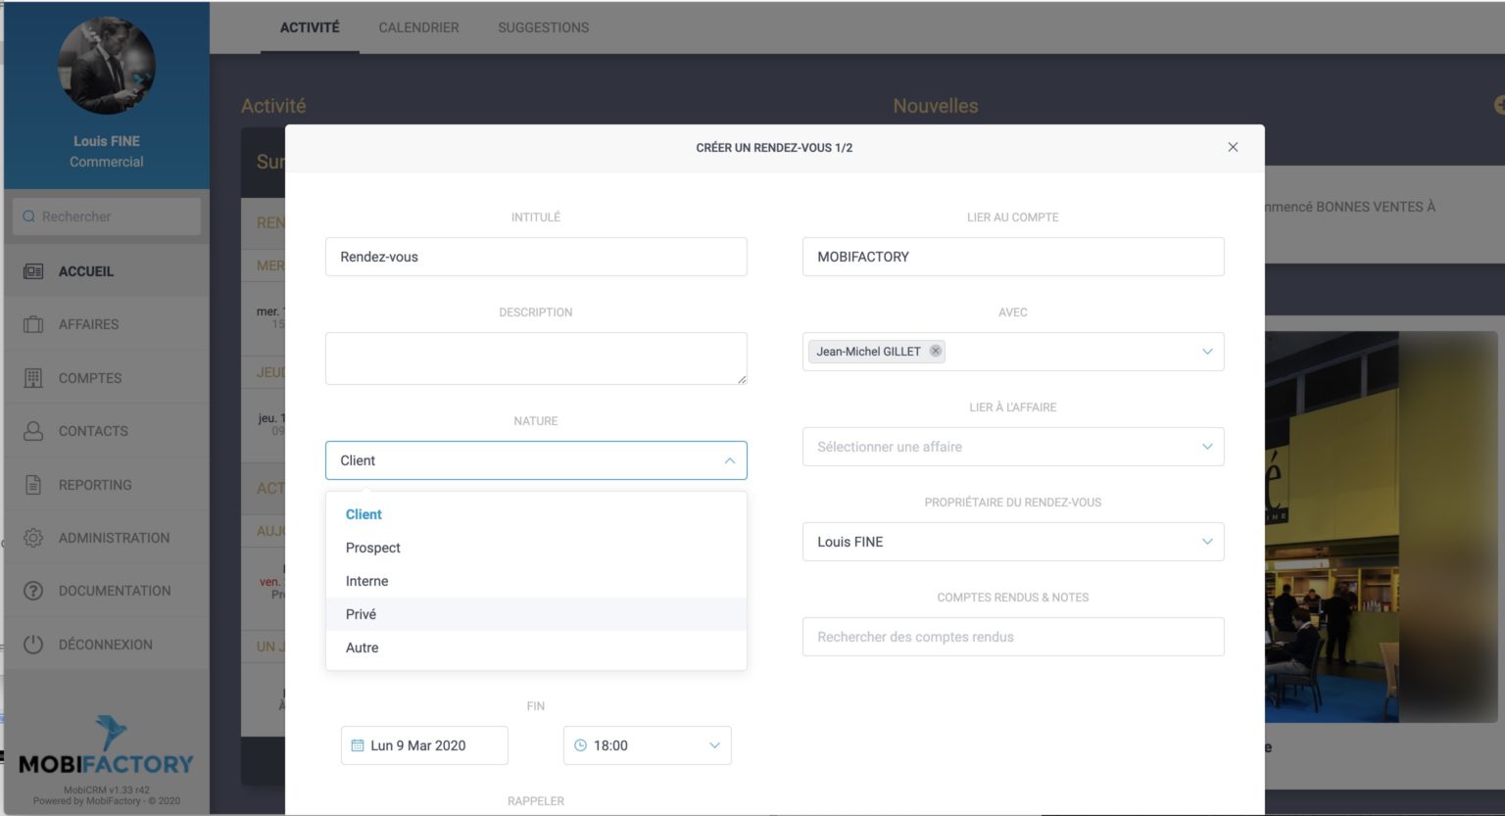The height and width of the screenshot is (816, 1505).
Task: Open Administration via the gear icon
Action: pos(31,537)
